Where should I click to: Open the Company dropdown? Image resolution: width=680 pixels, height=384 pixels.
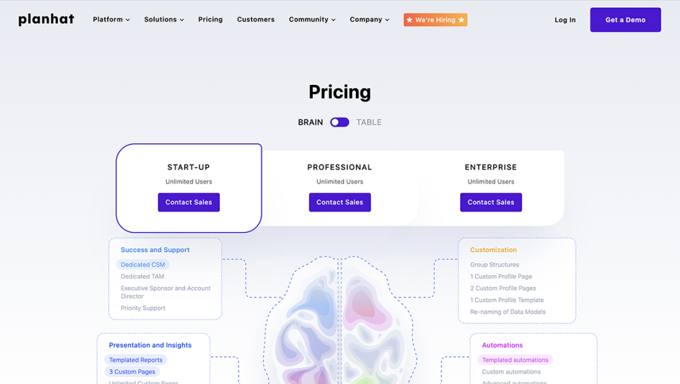[x=369, y=19]
